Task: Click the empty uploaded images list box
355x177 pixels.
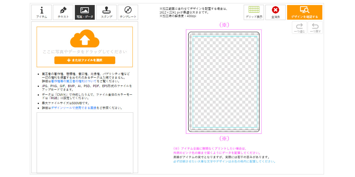Action: click(x=85, y=142)
